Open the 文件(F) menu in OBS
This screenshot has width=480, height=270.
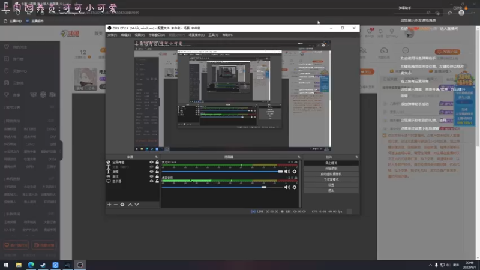[112, 35]
